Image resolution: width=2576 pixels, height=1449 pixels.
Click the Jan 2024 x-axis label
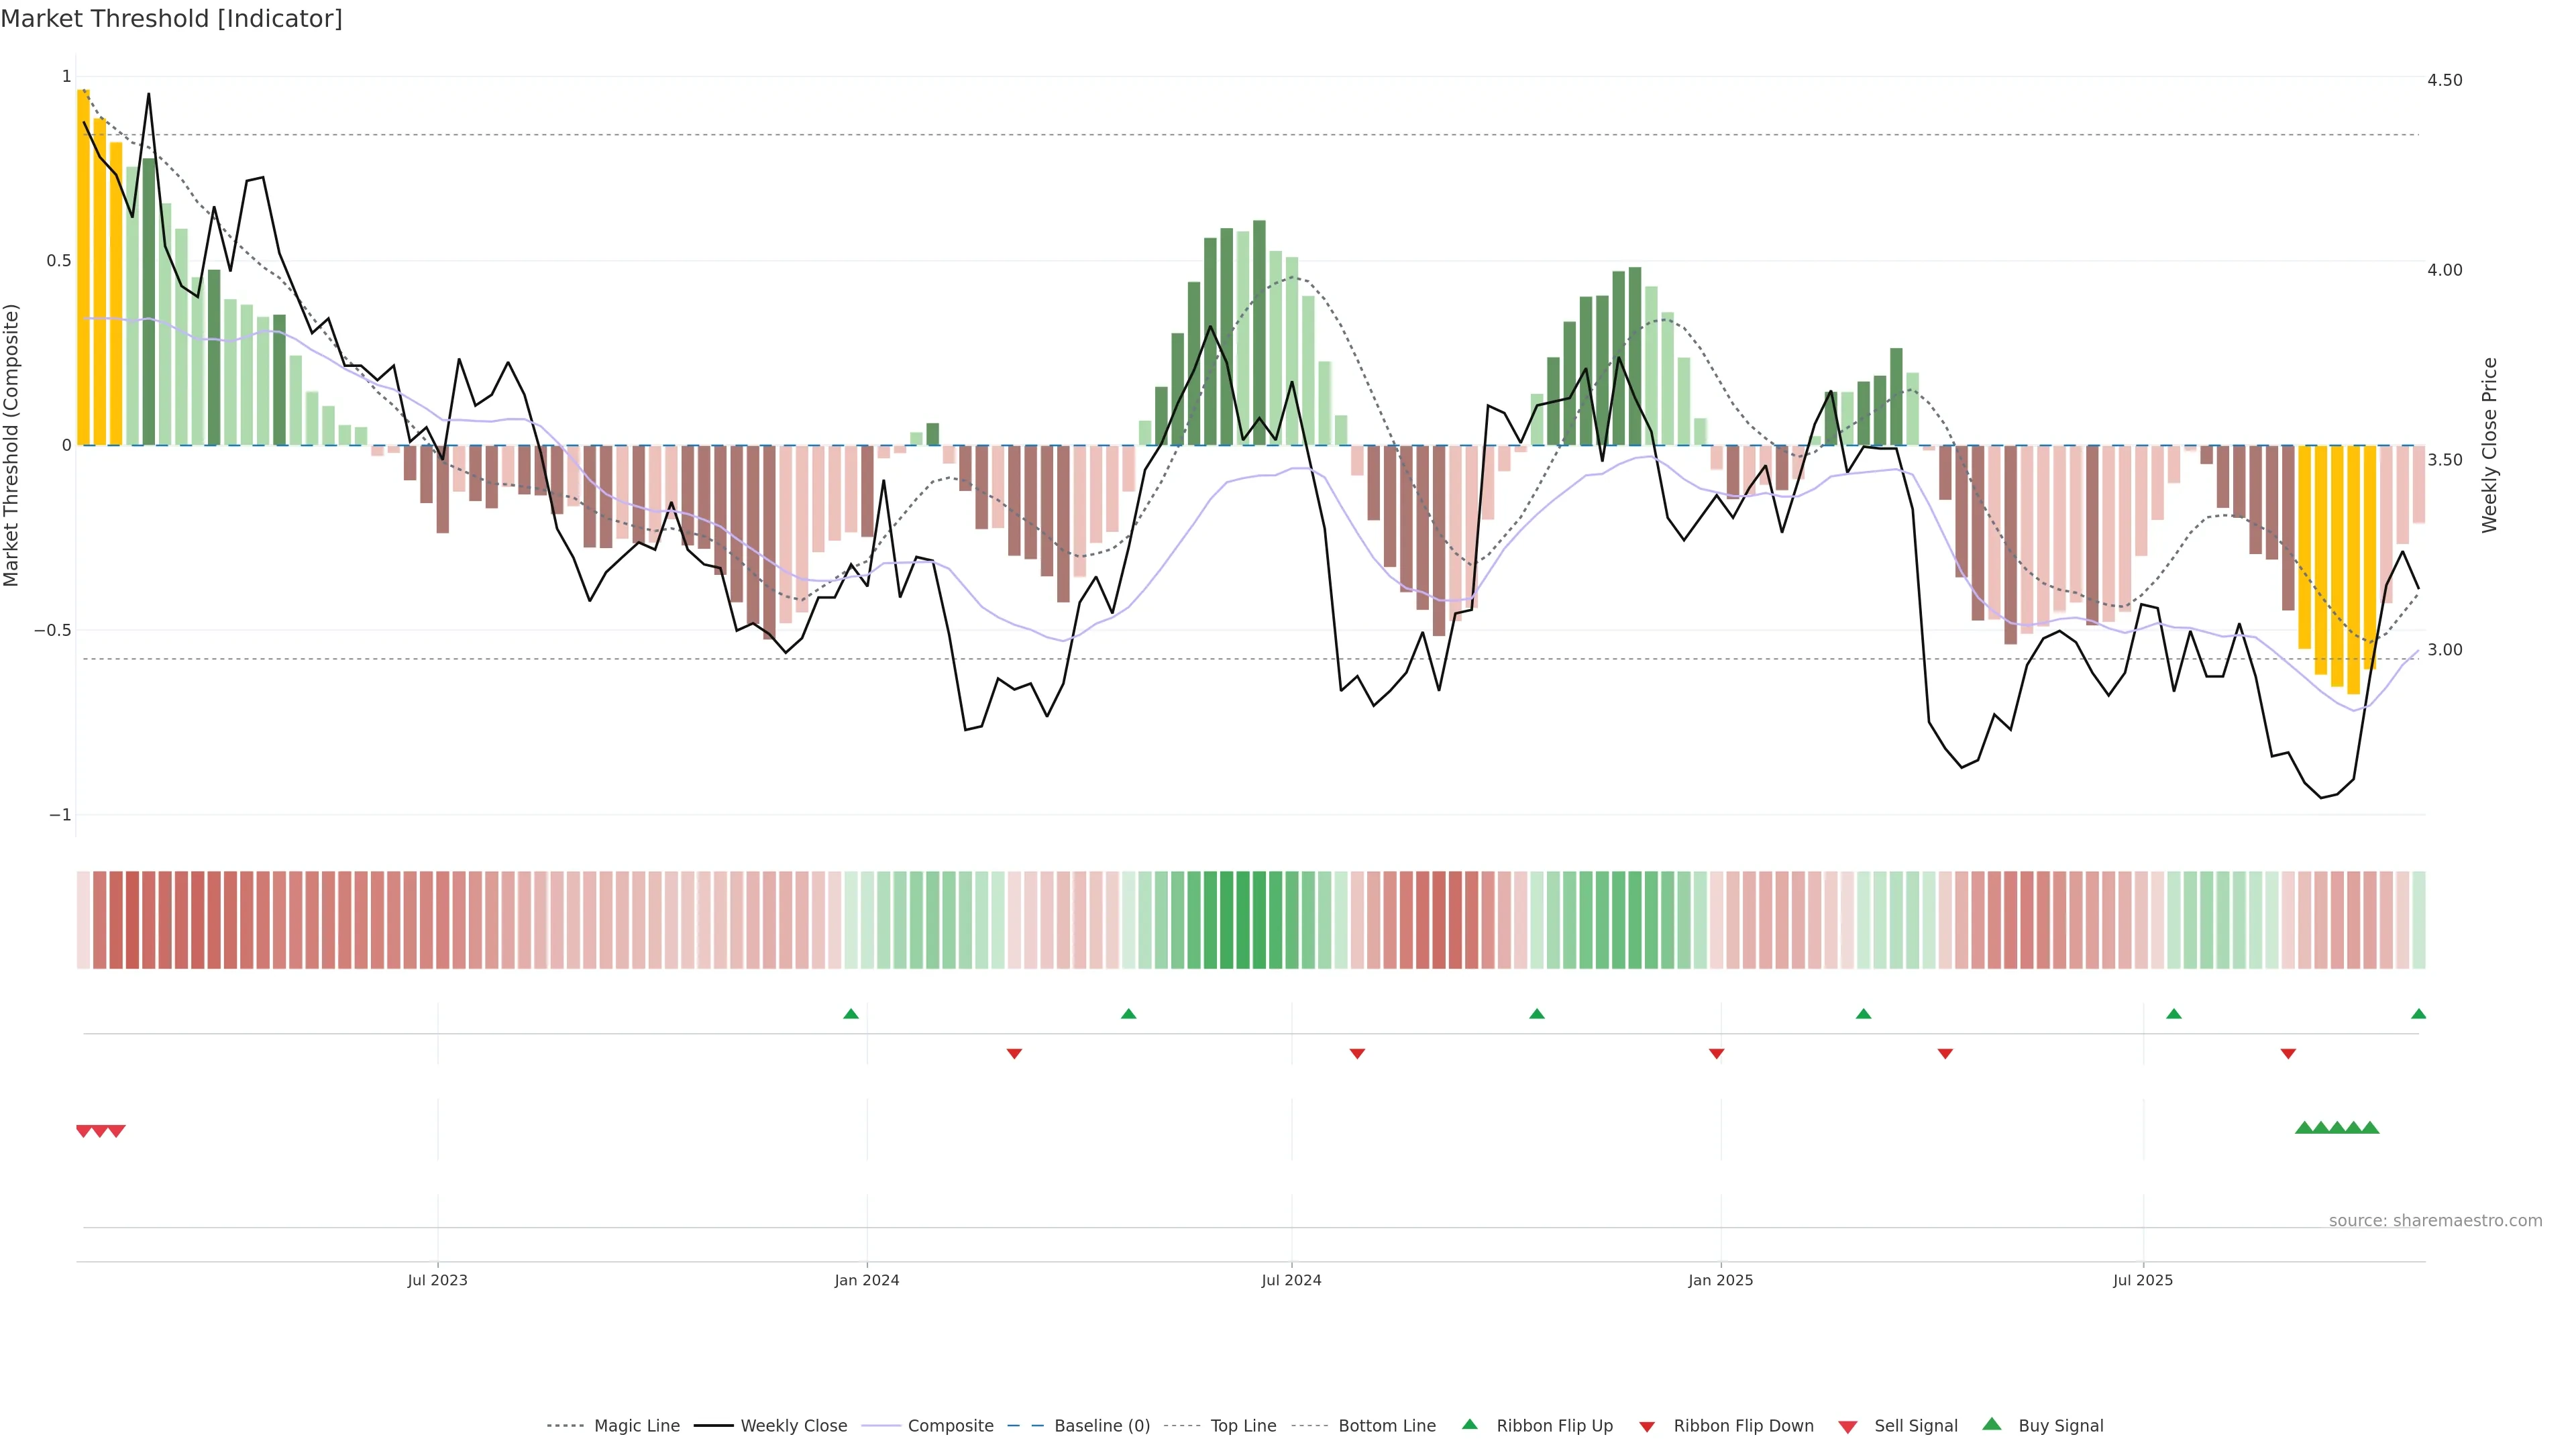click(867, 1280)
